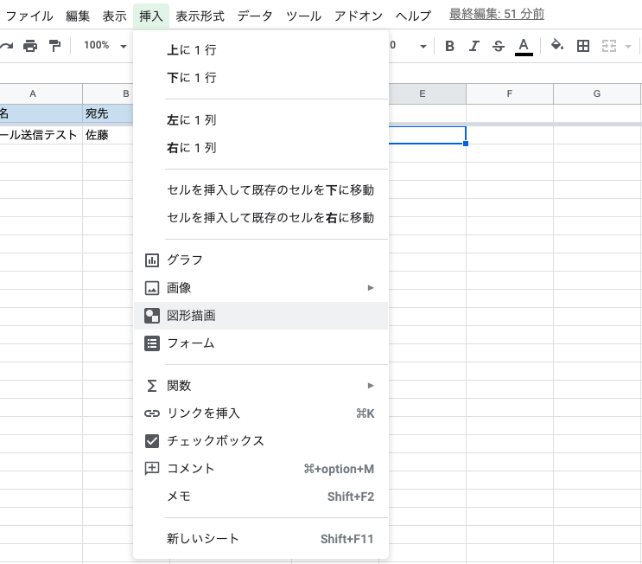
Task: Click the link icon next to リンクを挿入
Action: click(152, 413)
